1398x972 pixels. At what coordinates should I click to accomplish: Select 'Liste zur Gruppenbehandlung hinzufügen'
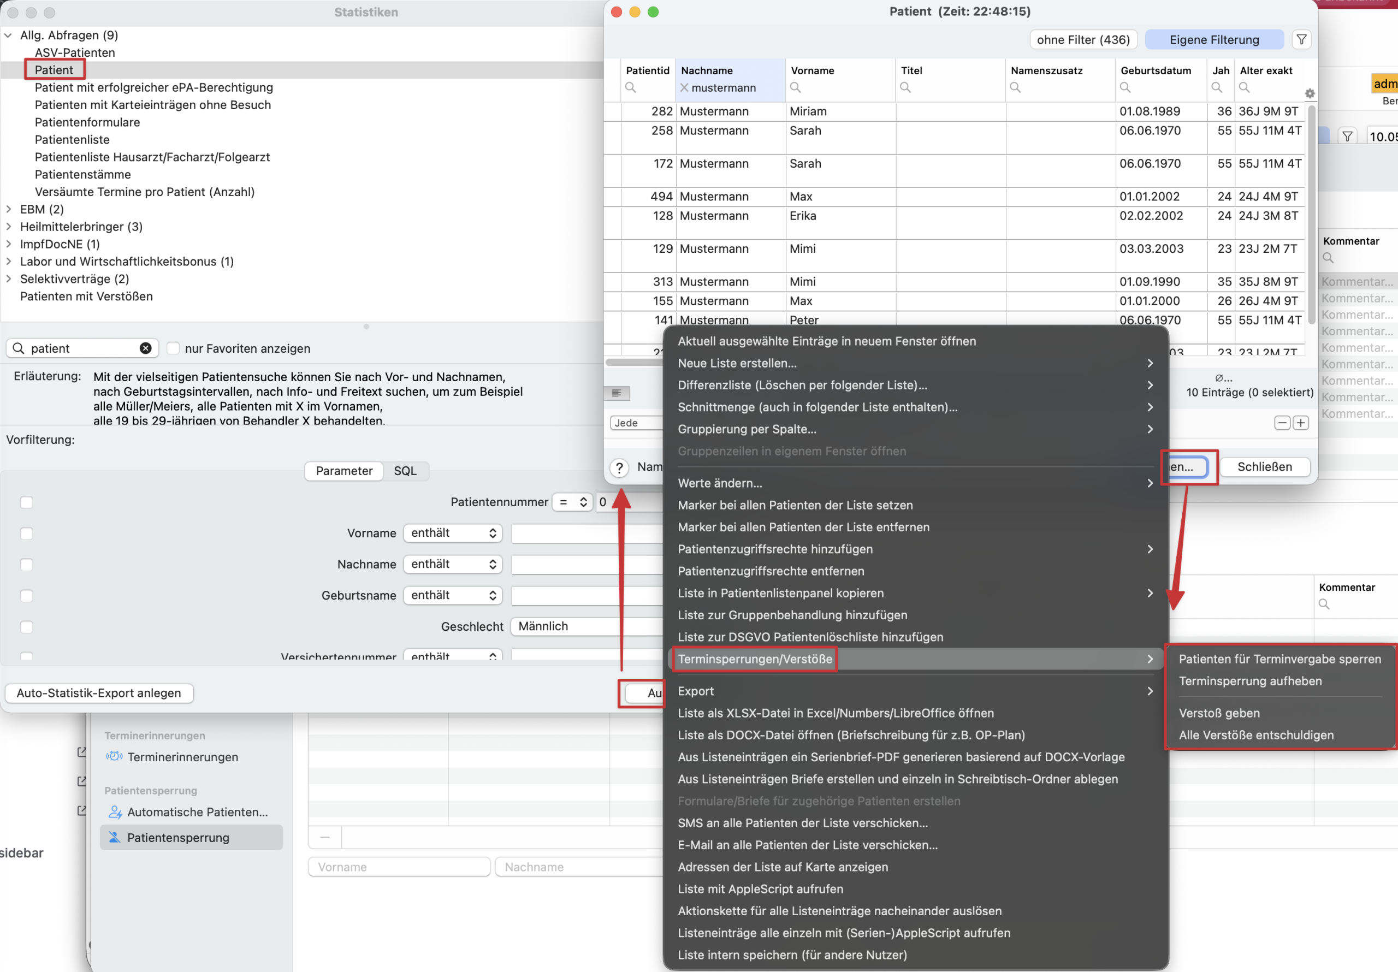(x=915, y=615)
